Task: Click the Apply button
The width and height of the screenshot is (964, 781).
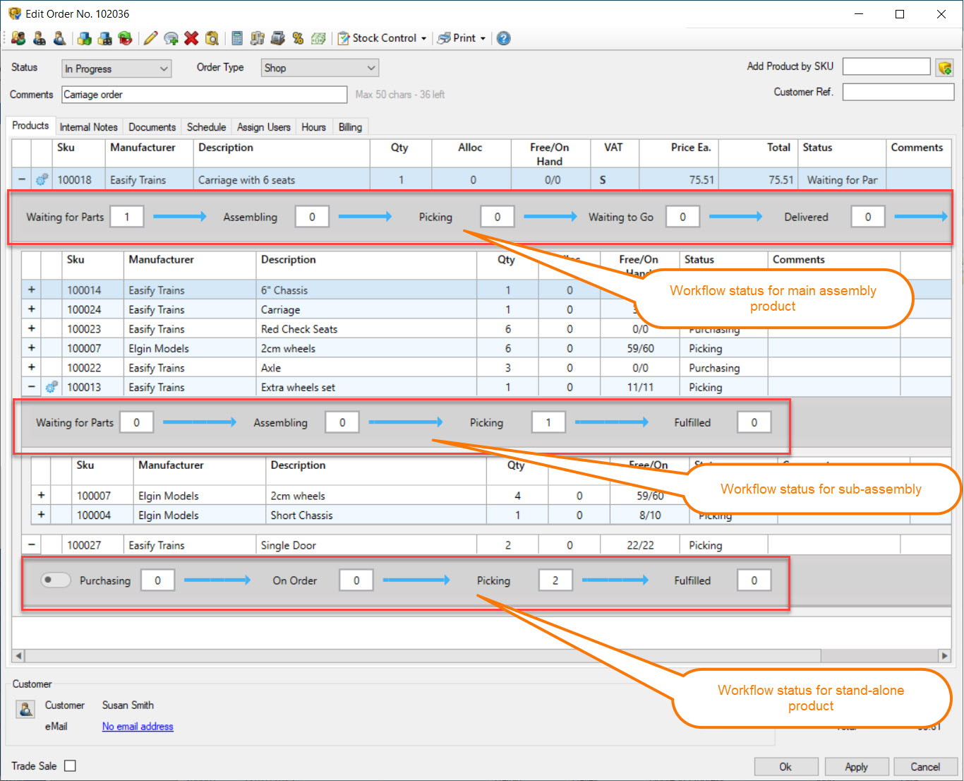Action: tap(856, 766)
